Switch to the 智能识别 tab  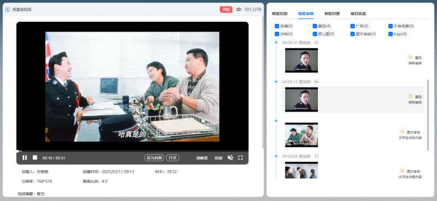[x=280, y=13]
